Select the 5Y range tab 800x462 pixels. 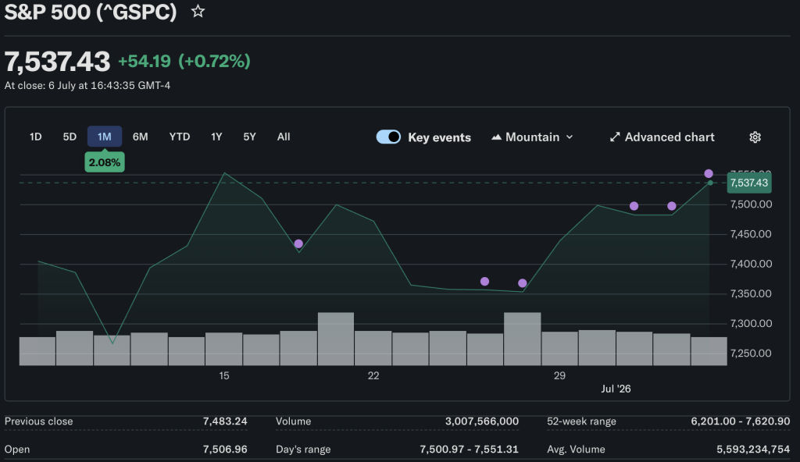click(x=249, y=137)
